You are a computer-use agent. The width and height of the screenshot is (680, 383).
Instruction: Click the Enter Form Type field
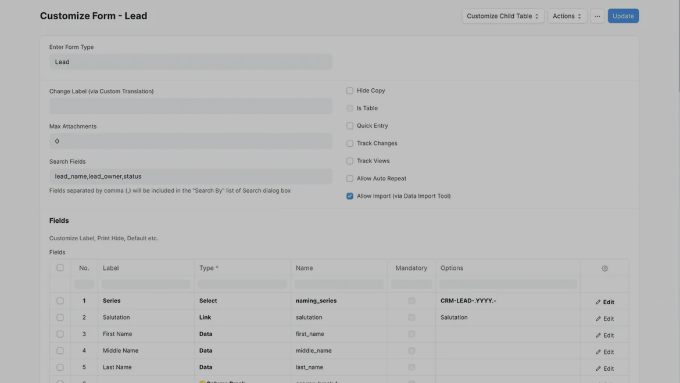pos(191,62)
